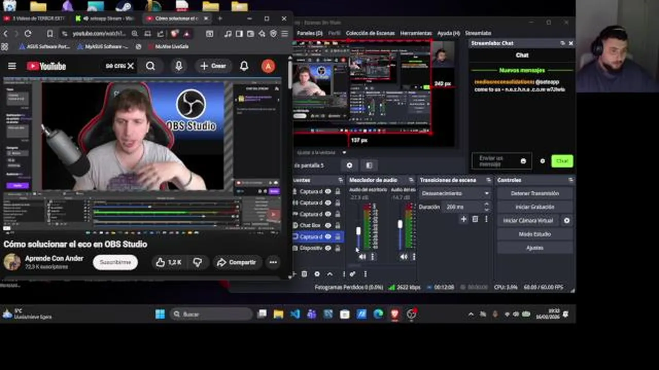Image resolution: width=659 pixels, height=370 pixels.
Task: Undock Transiciones de escena panel
Action: tap(488, 180)
